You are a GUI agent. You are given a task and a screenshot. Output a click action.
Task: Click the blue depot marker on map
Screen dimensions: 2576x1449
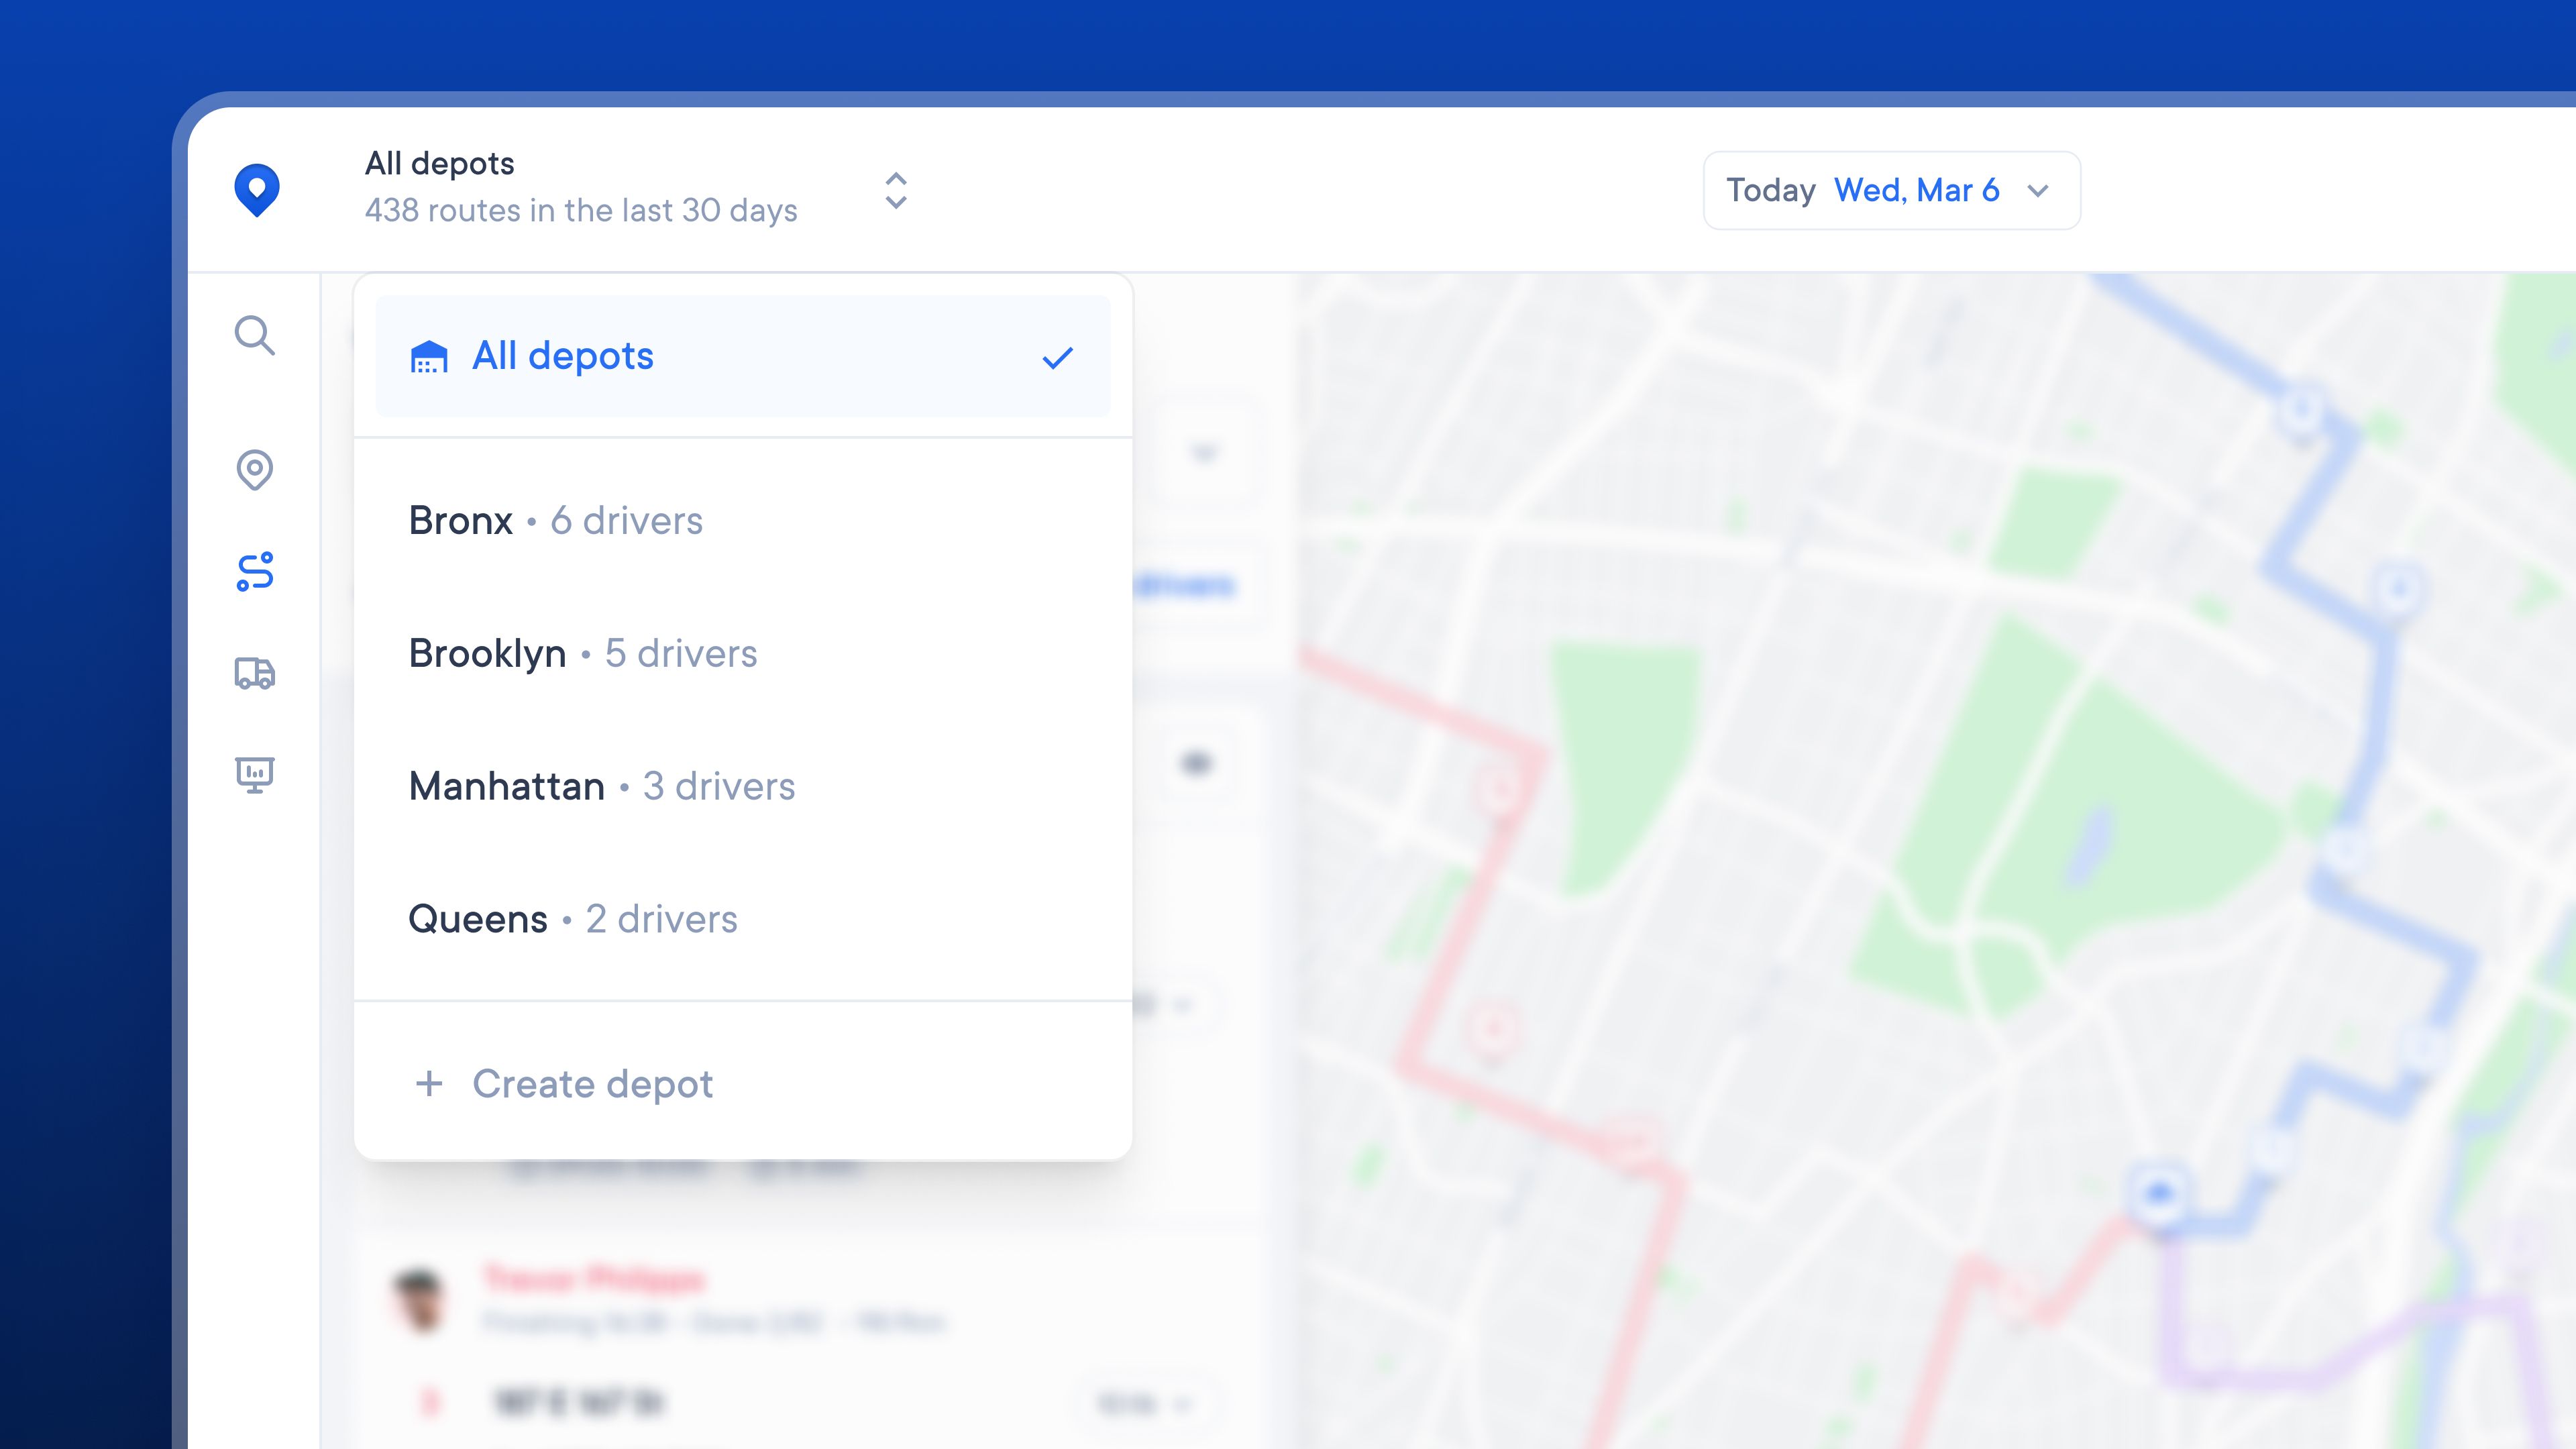(2160, 1193)
